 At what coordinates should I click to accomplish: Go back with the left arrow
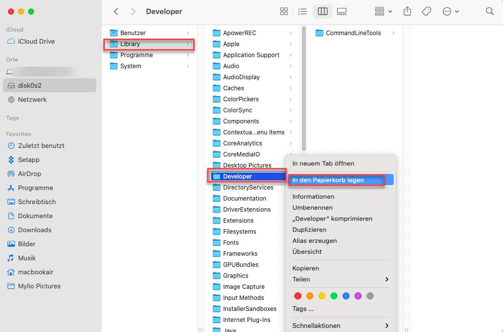click(x=116, y=12)
